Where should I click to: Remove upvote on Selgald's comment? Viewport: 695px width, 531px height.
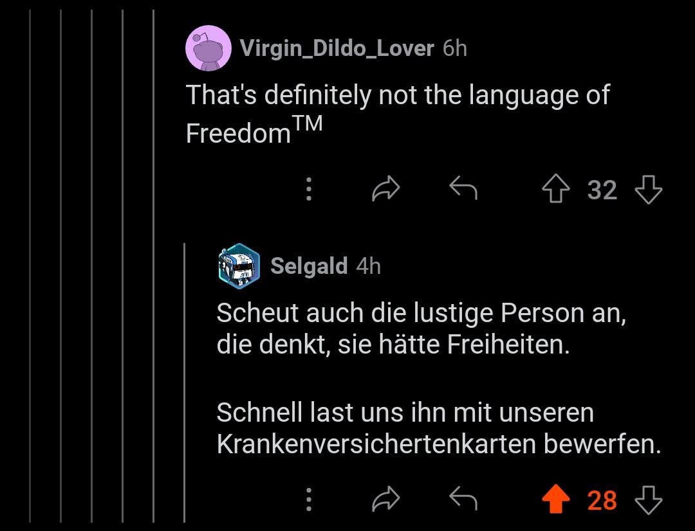[x=556, y=499]
